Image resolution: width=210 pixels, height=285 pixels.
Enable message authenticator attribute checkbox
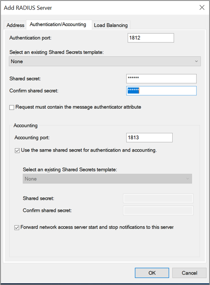click(12, 107)
